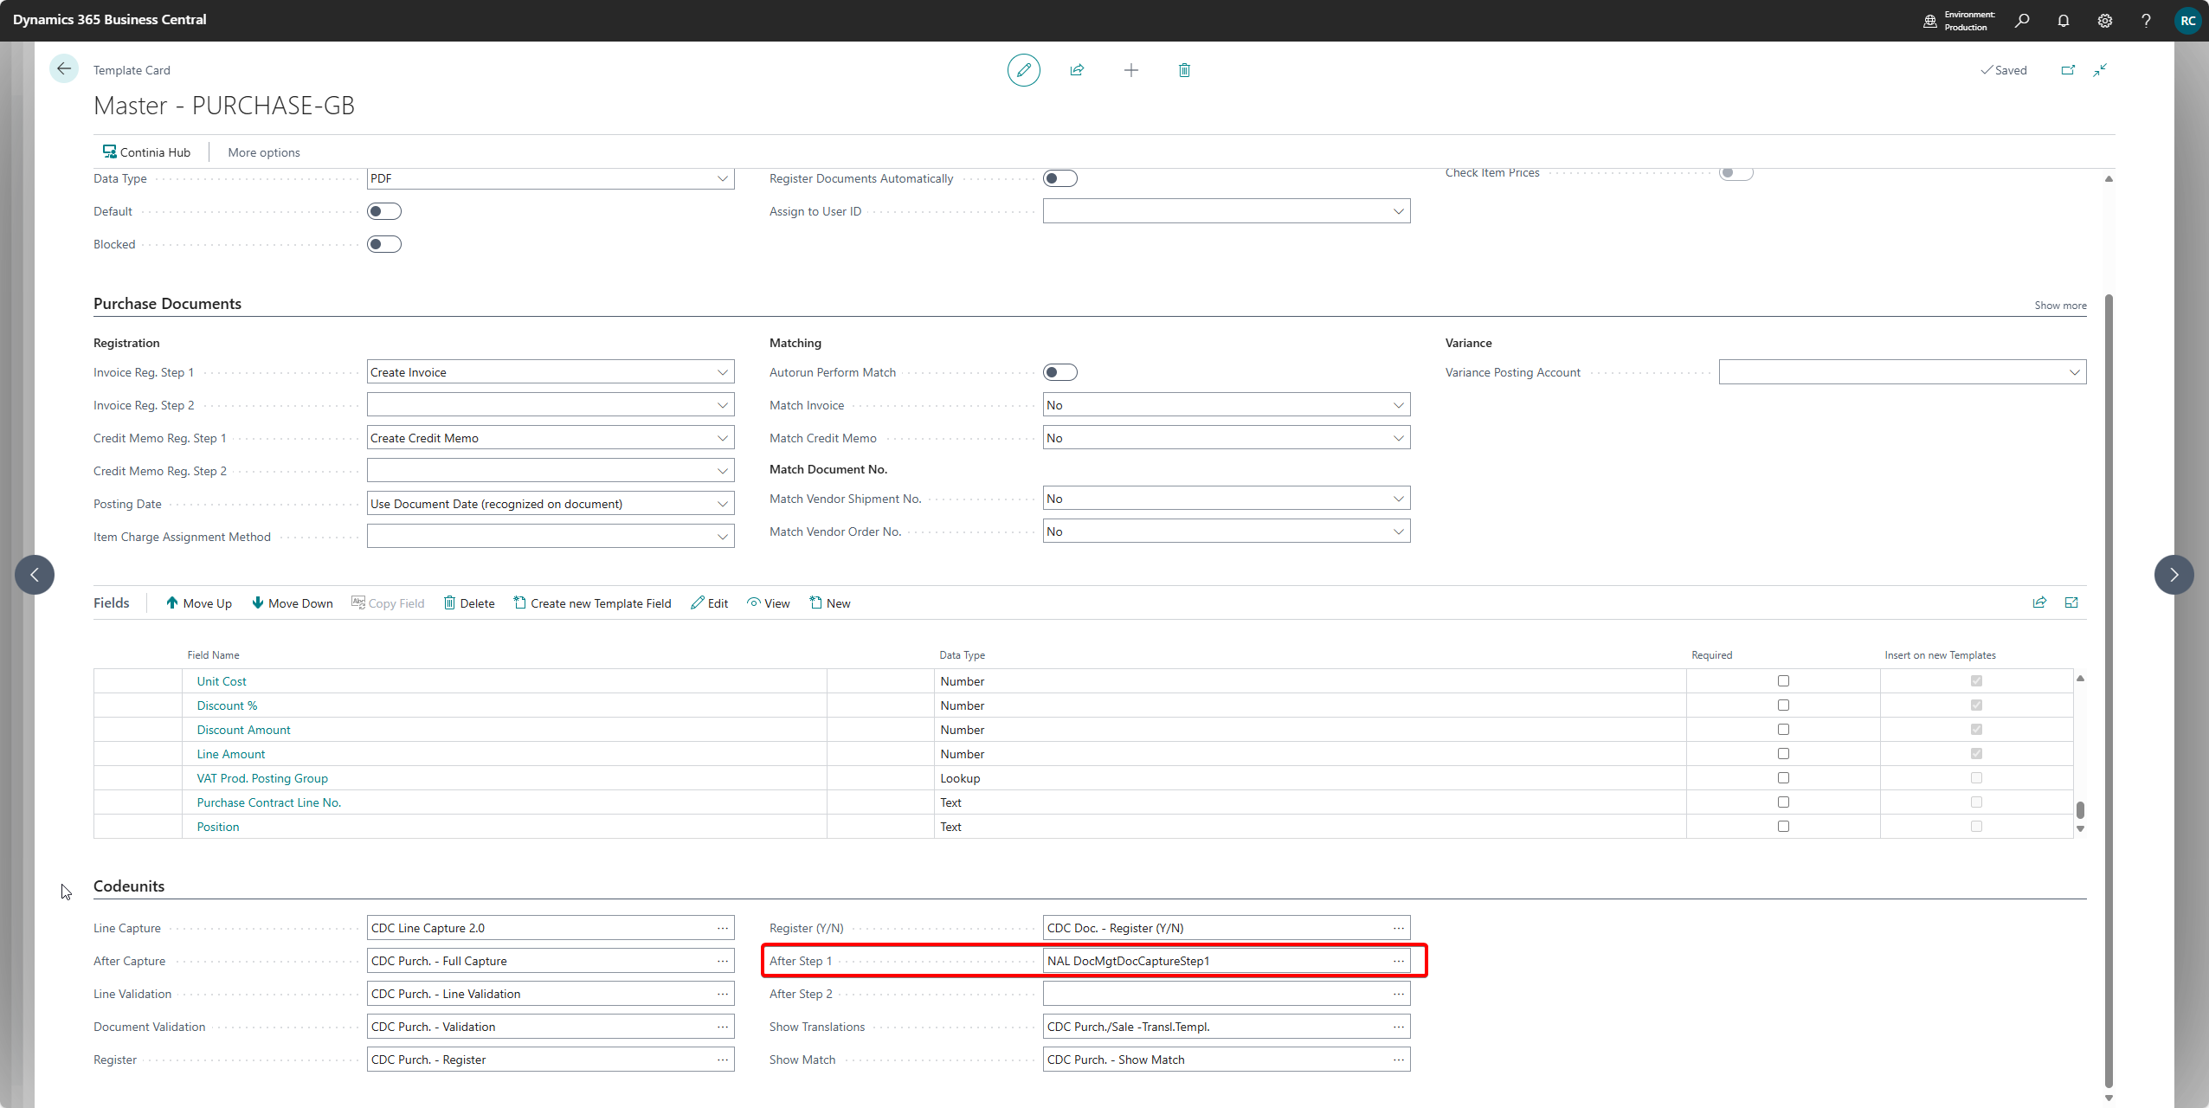The height and width of the screenshot is (1108, 2209).
Task: Click the trash delete icon in header
Action: (x=1184, y=70)
